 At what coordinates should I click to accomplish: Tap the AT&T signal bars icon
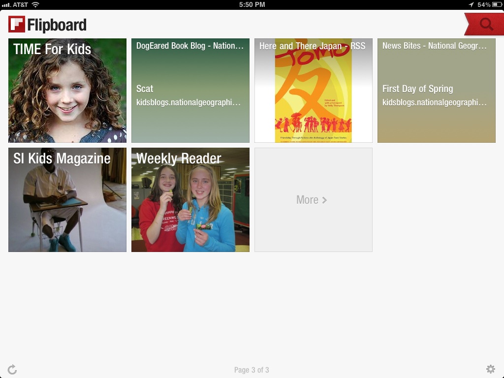tap(7, 4)
